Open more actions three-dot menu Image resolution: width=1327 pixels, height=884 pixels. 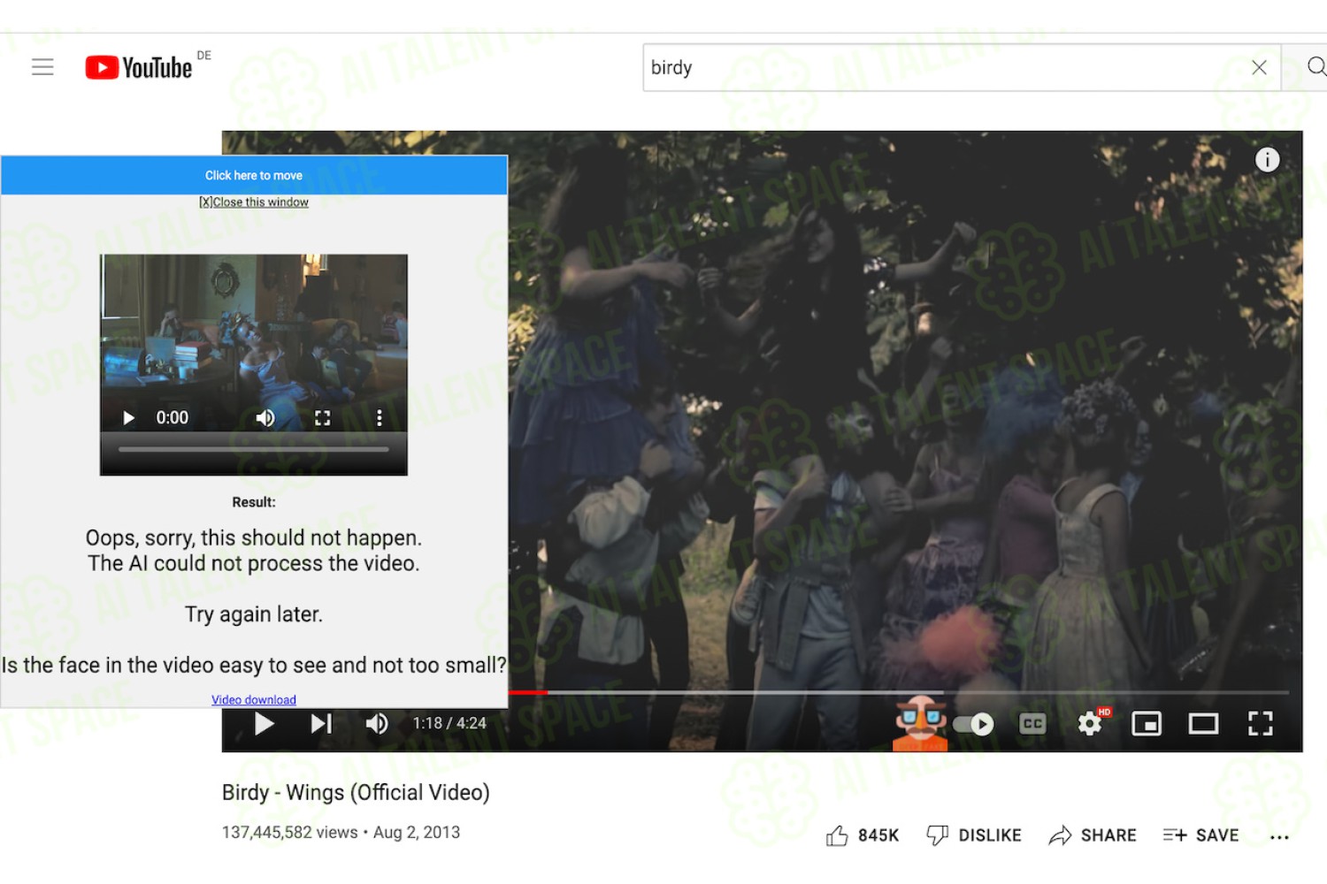coord(1279,836)
